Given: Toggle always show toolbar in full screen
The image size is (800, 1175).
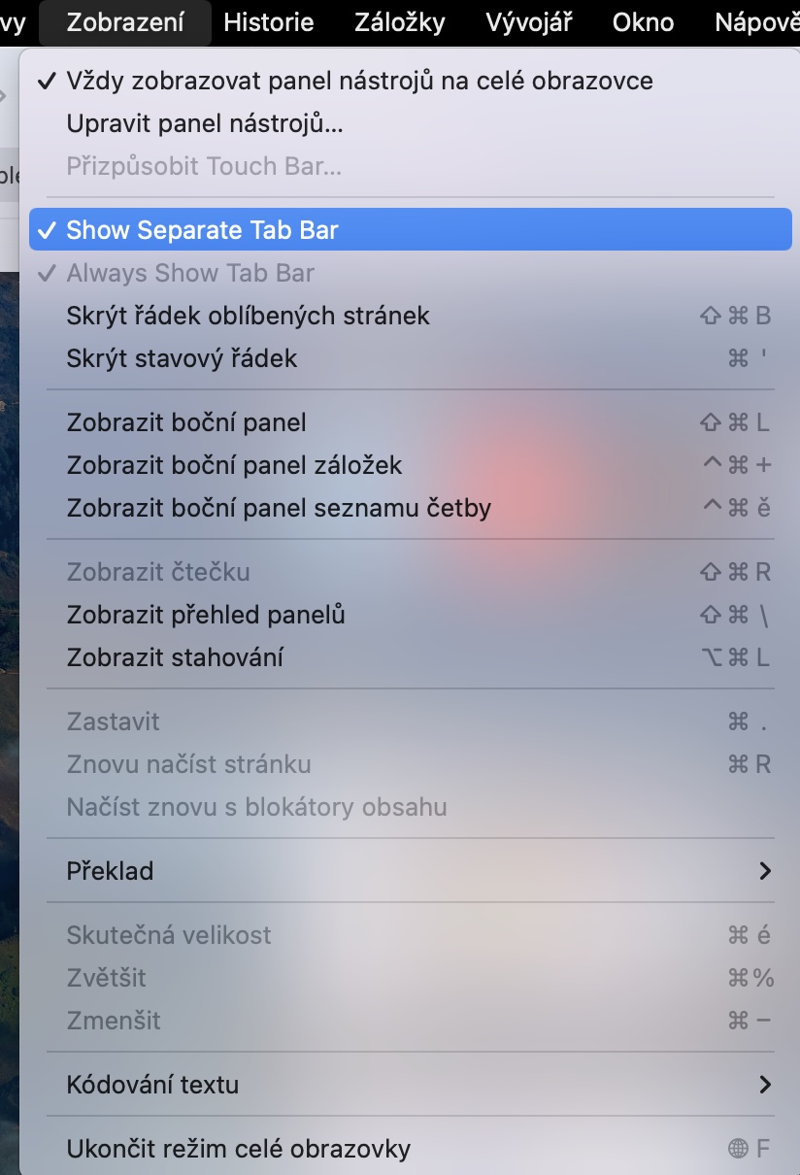Looking at the screenshot, I should [359, 81].
